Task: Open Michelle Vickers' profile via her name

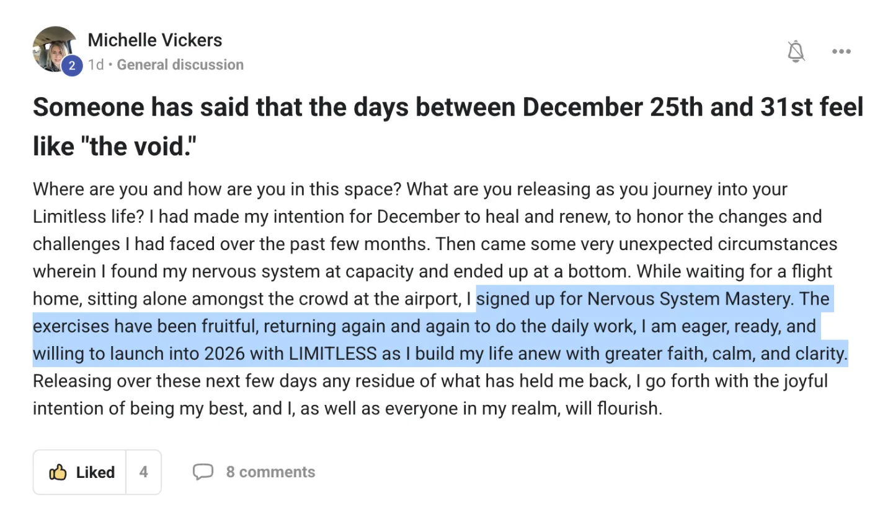Action: [155, 40]
